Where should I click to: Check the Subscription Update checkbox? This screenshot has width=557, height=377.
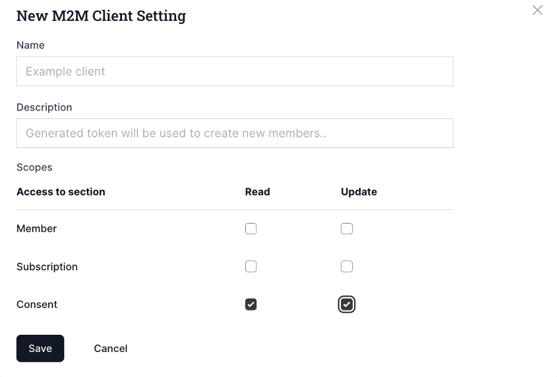click(x=347, y=266)
